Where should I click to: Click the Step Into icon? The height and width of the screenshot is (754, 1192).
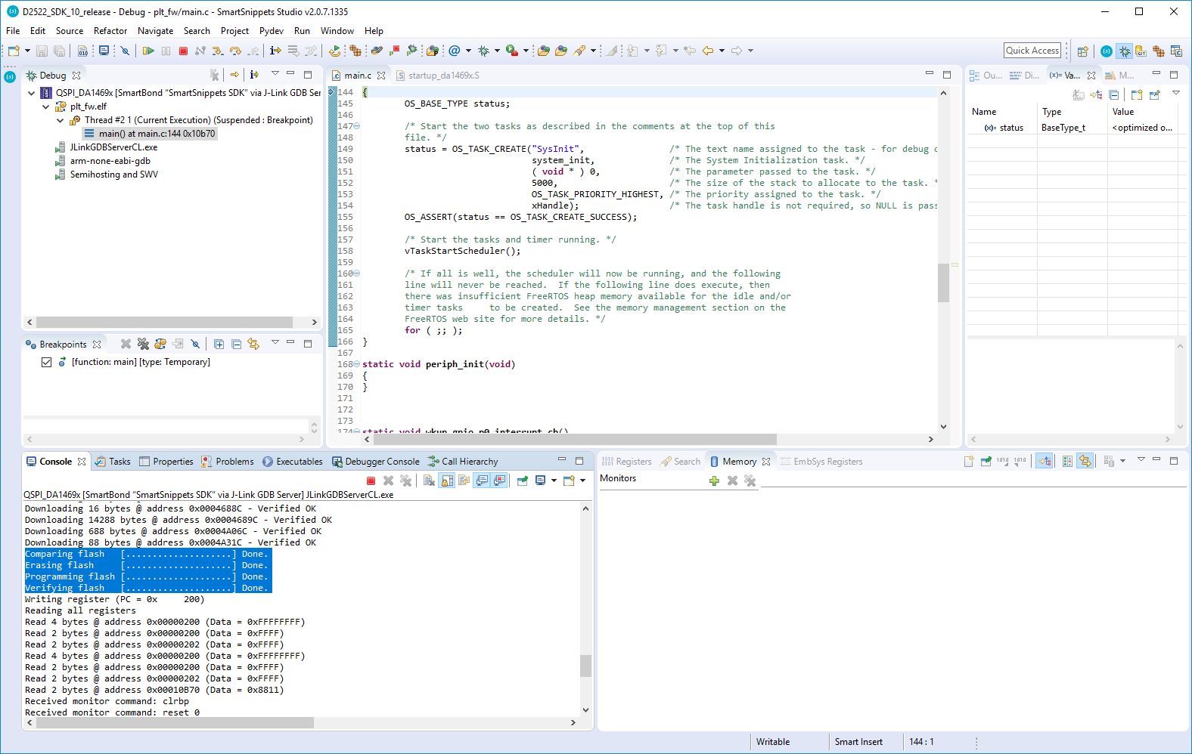pyautogui.click(x=218, y=51)
